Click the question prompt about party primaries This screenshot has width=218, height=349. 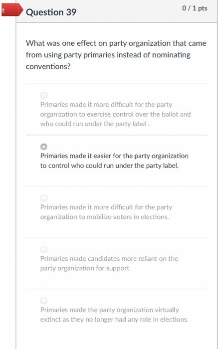pos(116,55)
